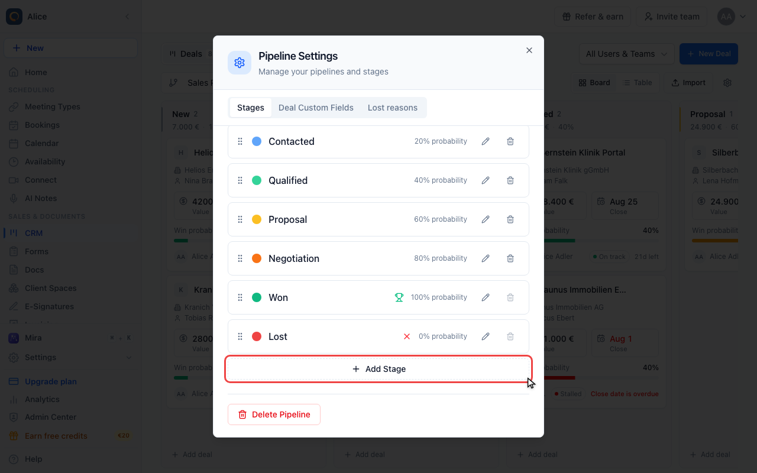
Task: Collapse the sidebar with the chevron beside Alice
Action: (x=127, y=17)
